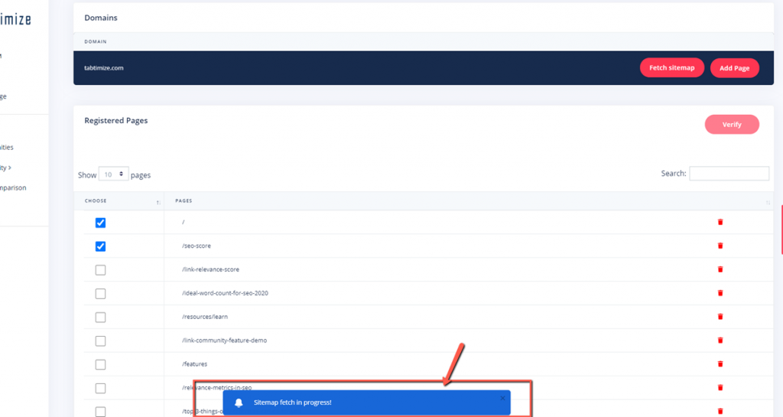The height and width of the screenshot is (417, 783).
Task: Enable the /link-community-feature-demo checkbox
Action: click(100, 341)
